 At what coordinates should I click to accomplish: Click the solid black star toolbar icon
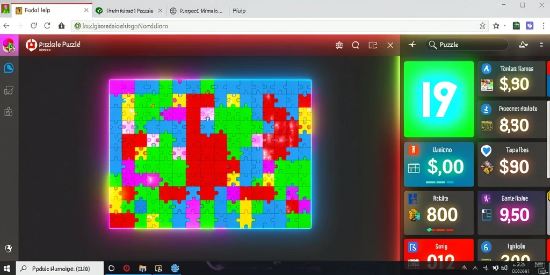496,26
